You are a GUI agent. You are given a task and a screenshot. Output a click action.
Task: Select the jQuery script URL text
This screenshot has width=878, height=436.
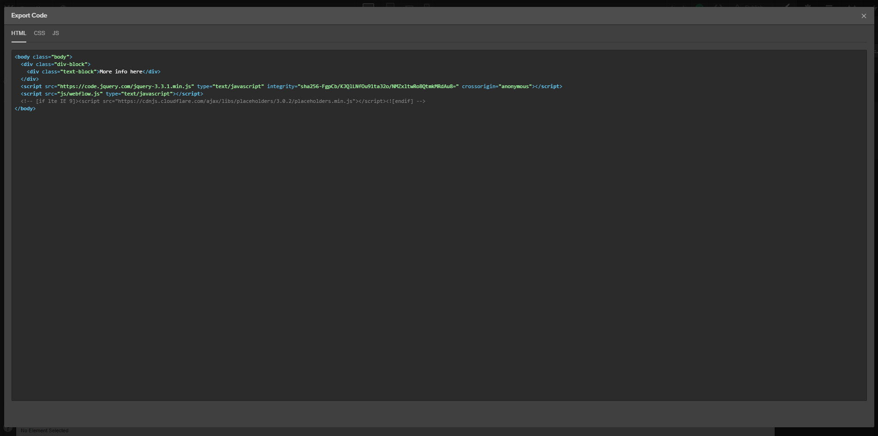click(125, 86)
